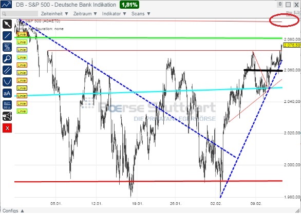Image resolution: width=301 pixels, height=215 pixels.
Task: Select the topmost Linie label
Action: pyautogui.click(x=22, y=34)
